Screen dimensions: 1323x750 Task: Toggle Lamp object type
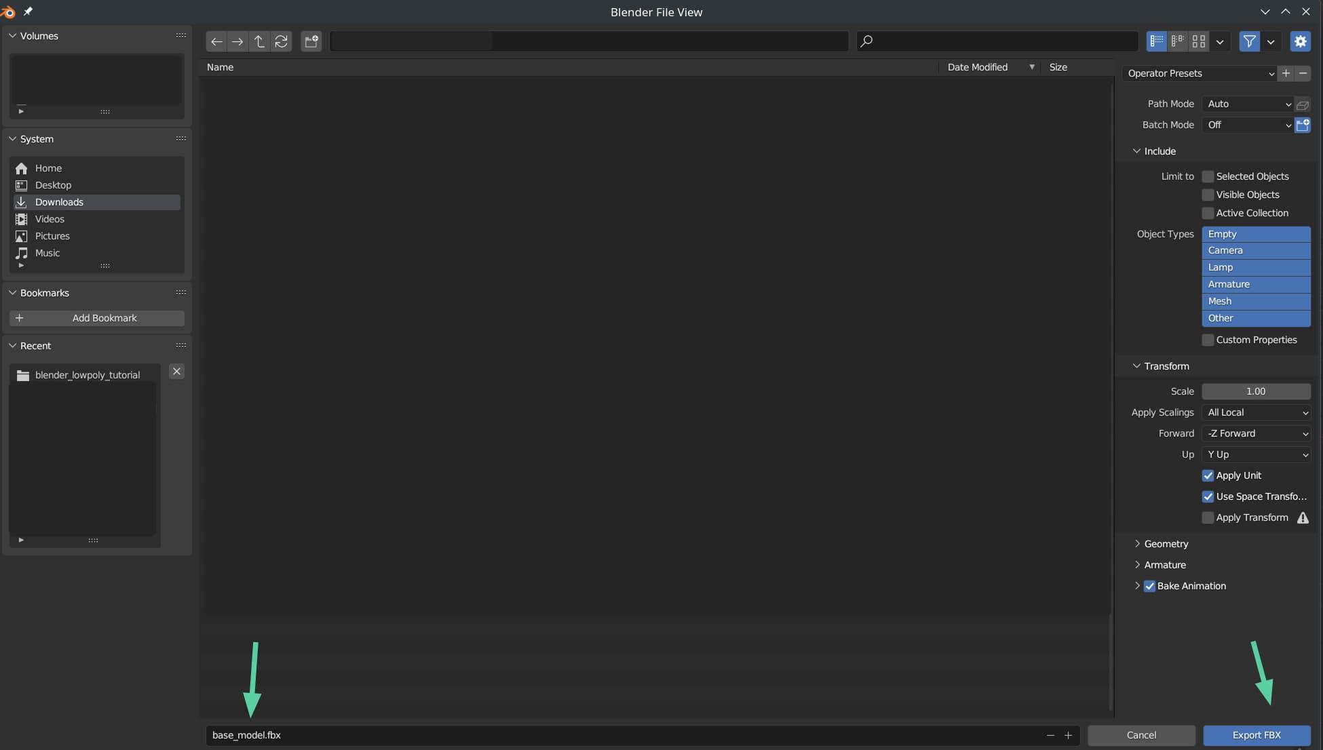[x=1256, y=267]
